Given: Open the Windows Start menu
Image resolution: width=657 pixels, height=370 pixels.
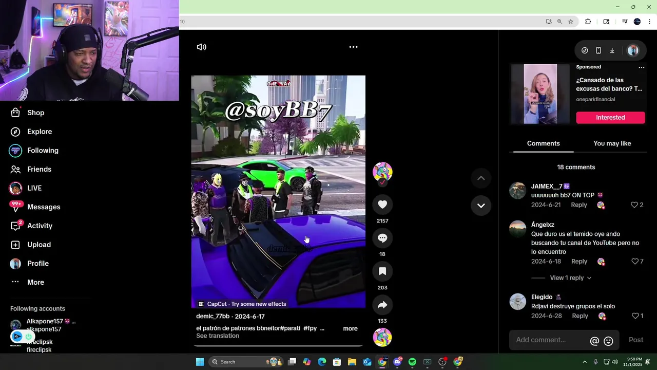Looking at the screenshot, I should click(200, 362).
